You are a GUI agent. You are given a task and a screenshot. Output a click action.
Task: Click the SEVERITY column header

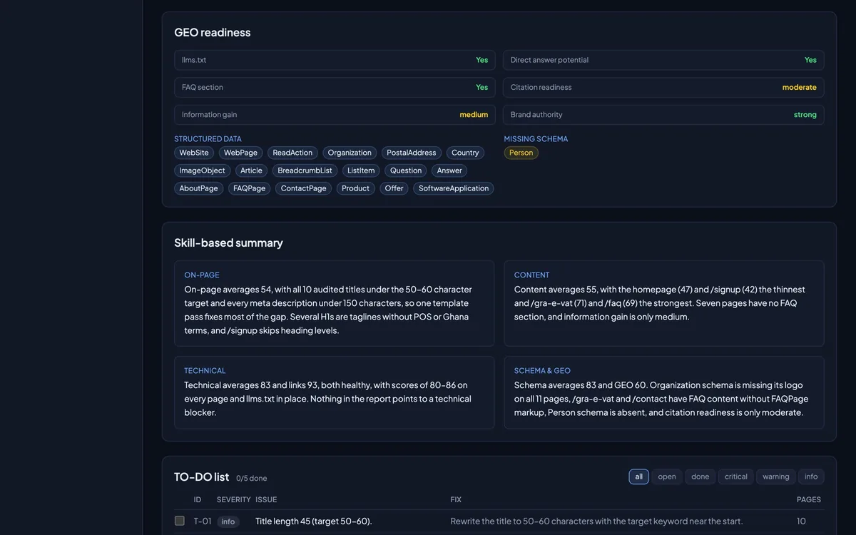(234, 499)
